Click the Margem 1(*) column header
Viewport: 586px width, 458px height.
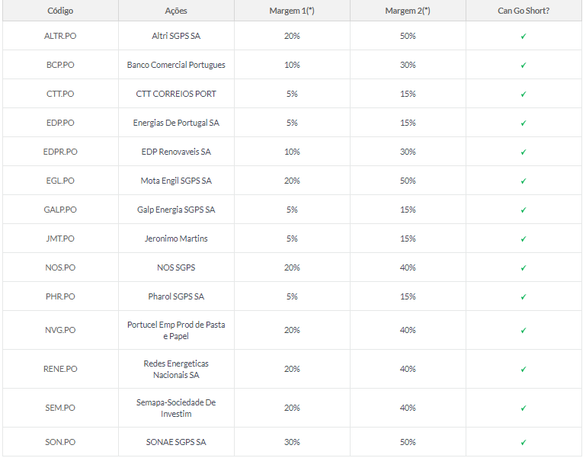pyautogui.click(x=292, y=11)
